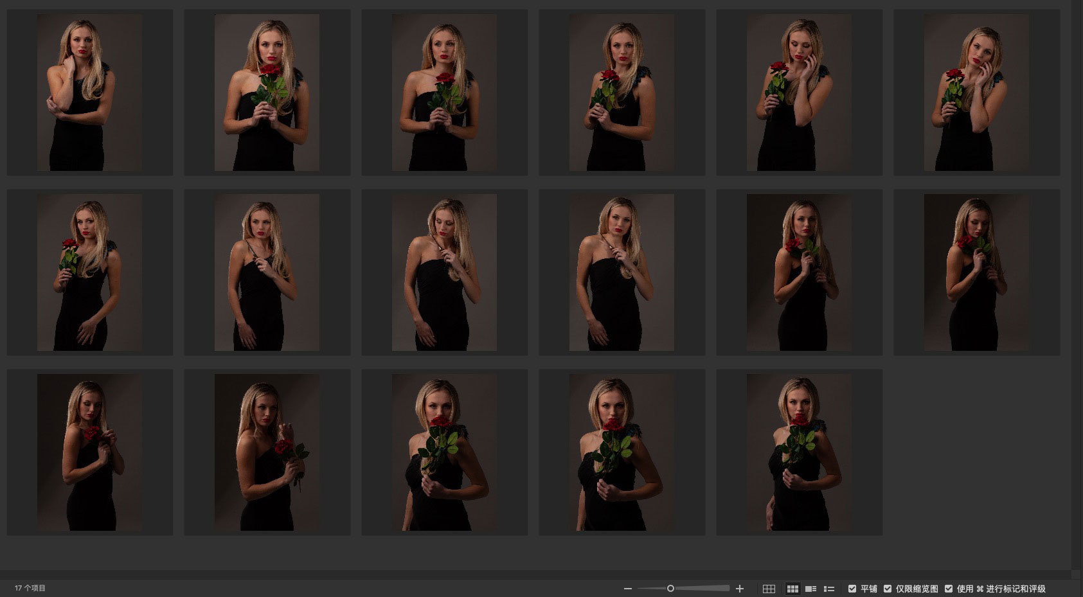Image resolution: width=1083 pixels, height=597 pixels.
Task: Select last thumbnail in the middle row
Action: tap(976, 272)
